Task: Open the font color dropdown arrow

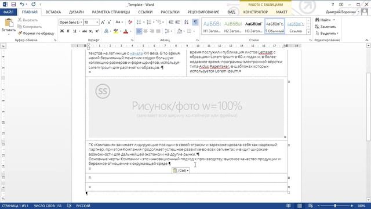Action: (x=130, y=31)
